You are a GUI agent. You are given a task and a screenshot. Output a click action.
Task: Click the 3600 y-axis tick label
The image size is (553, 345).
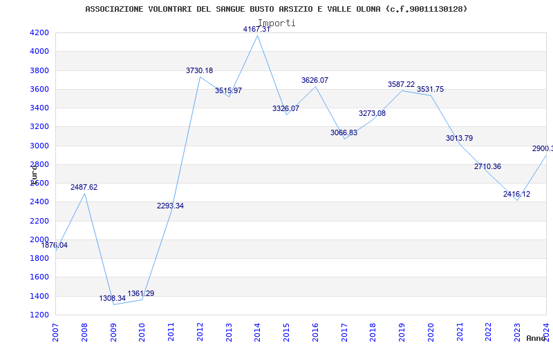coord(39,89)
